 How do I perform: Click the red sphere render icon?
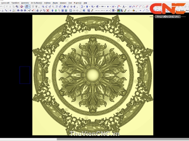click(22, 6)
